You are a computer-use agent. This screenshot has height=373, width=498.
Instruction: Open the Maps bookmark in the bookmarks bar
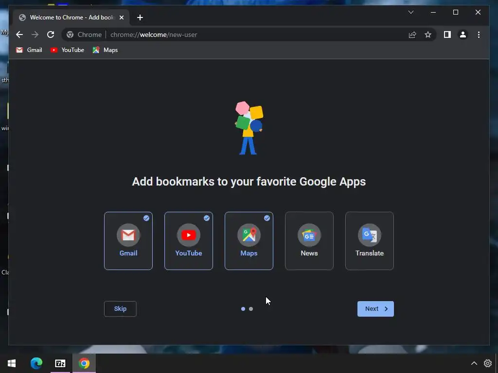tap(105, 50)
